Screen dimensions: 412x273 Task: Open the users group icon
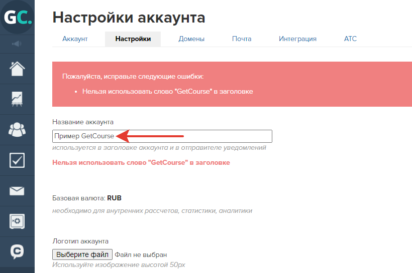click(17, 130)
